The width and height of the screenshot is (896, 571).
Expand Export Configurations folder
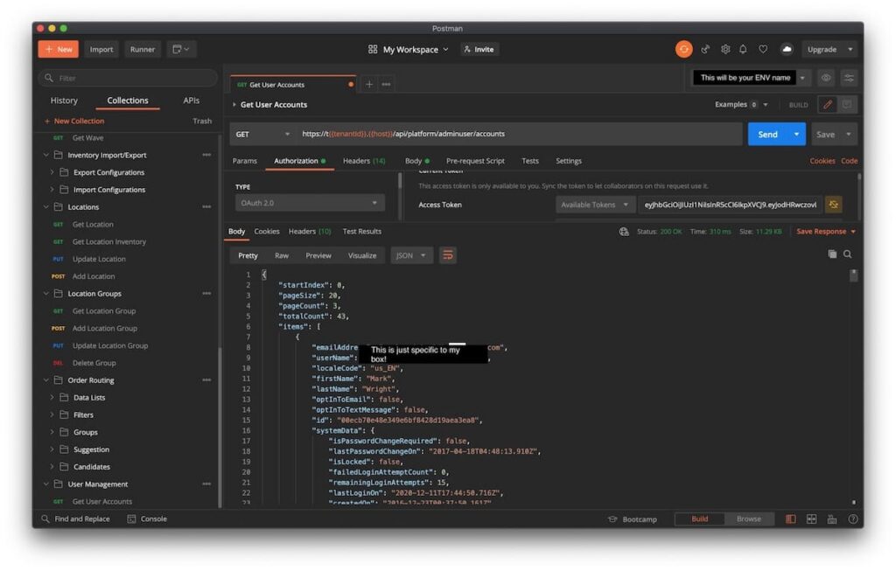[52, 172]
